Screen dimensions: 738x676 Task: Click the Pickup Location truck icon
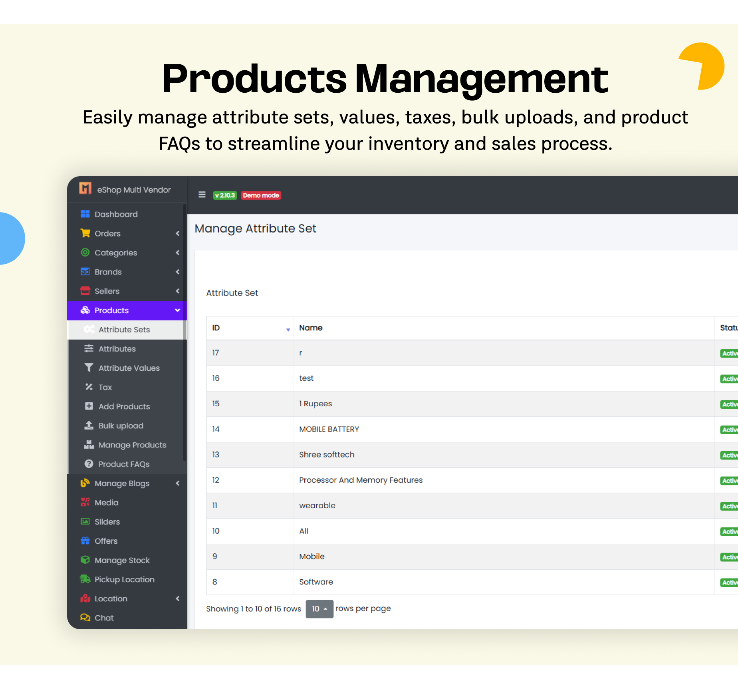tap(85, 579)
